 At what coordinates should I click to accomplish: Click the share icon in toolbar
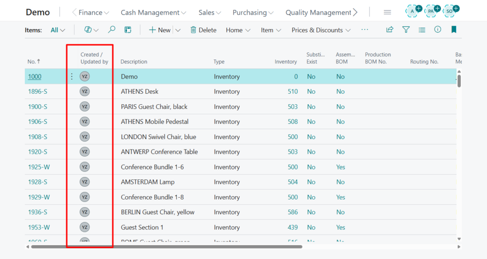coord(390,30)
